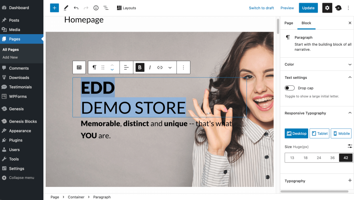The width and height of the screenshot is (354, 200).
Task: Choose font size 36
Action: [x=332, y=158]
